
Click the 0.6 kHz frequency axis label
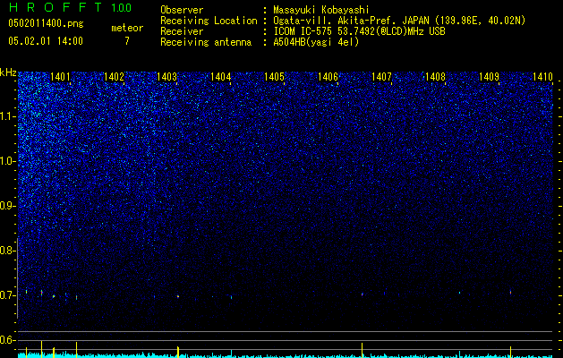click(7, 340)
